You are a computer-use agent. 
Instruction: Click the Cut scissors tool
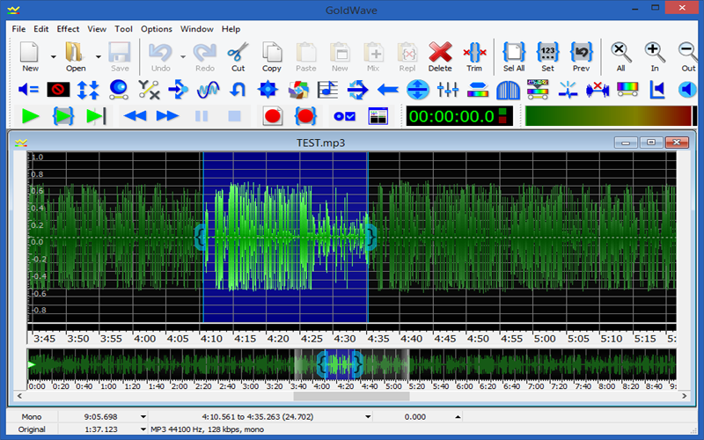pos(238,56)
